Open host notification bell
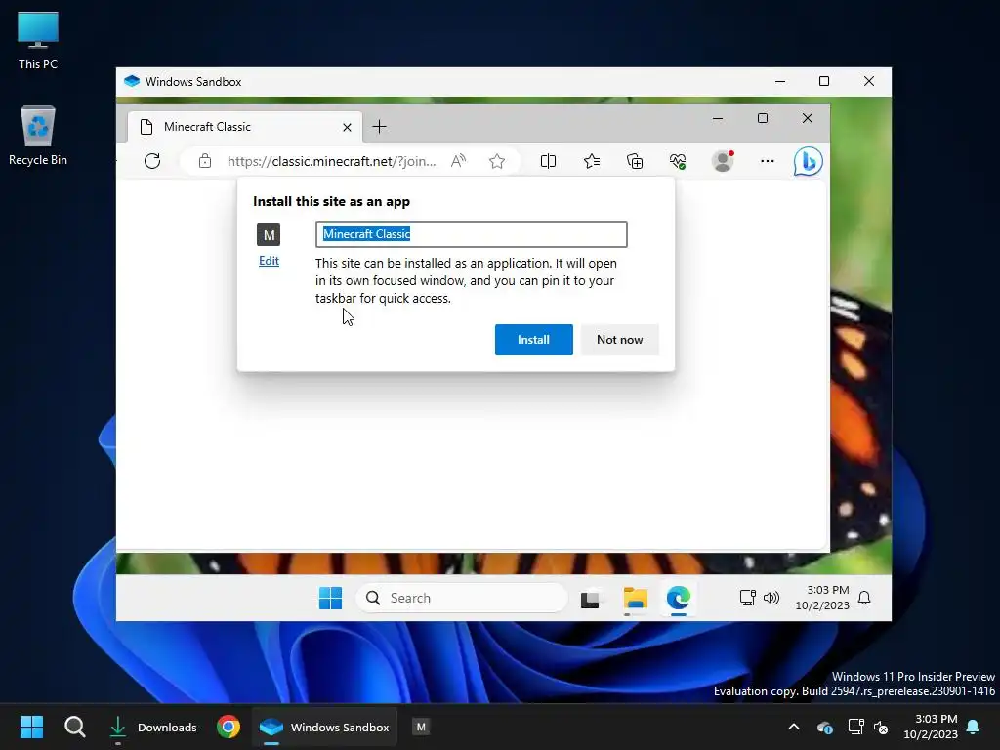 (x=974, y=727)
